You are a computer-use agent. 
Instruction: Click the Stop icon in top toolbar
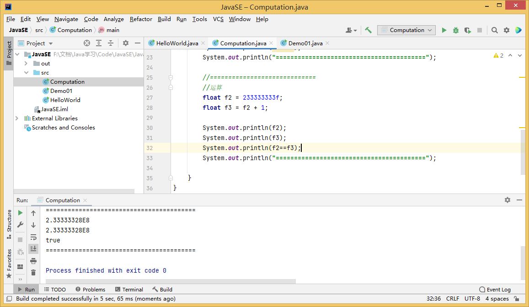coord(480,30)
